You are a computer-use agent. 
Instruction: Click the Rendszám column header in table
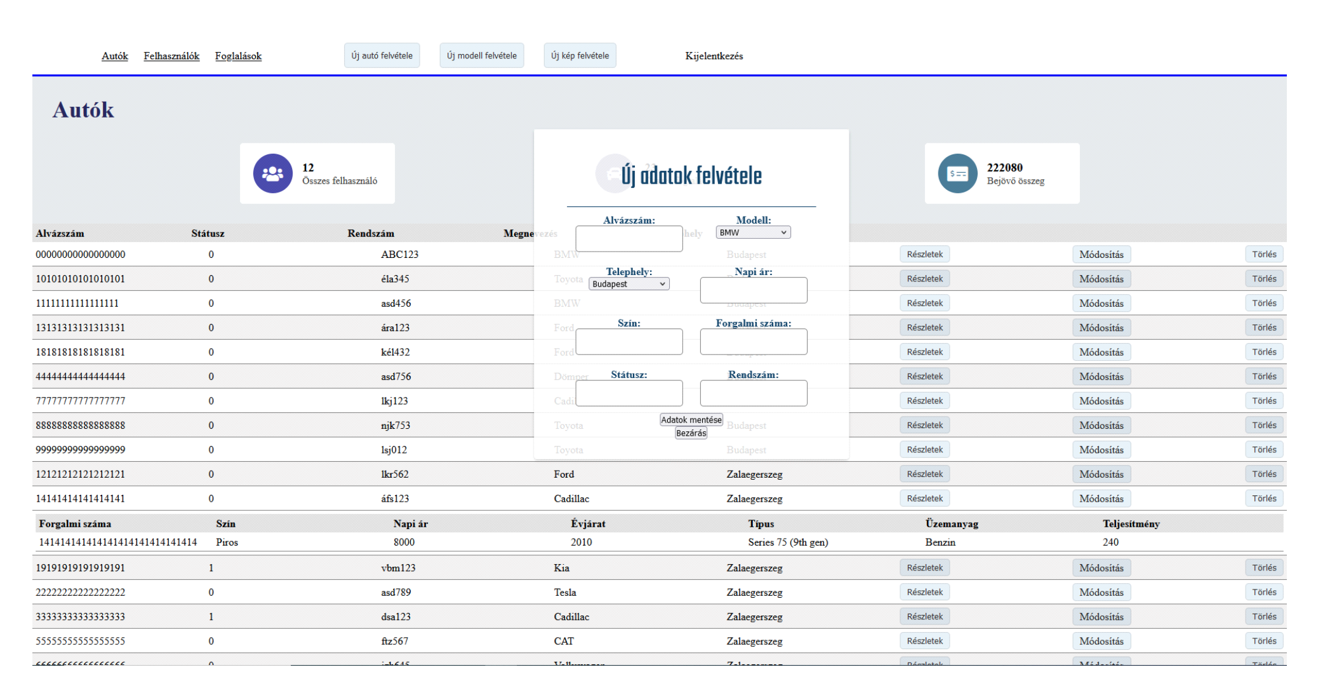pyautogui.click(x=371, y=234)
